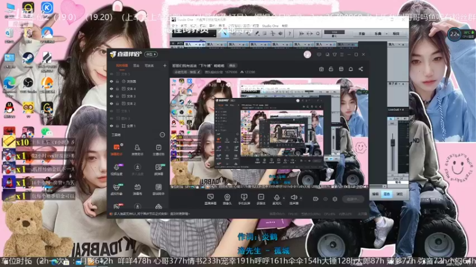Toggle visibility of the 文本 4 layer
This screenshot has height=267, width=476.
tap(111, 88)
